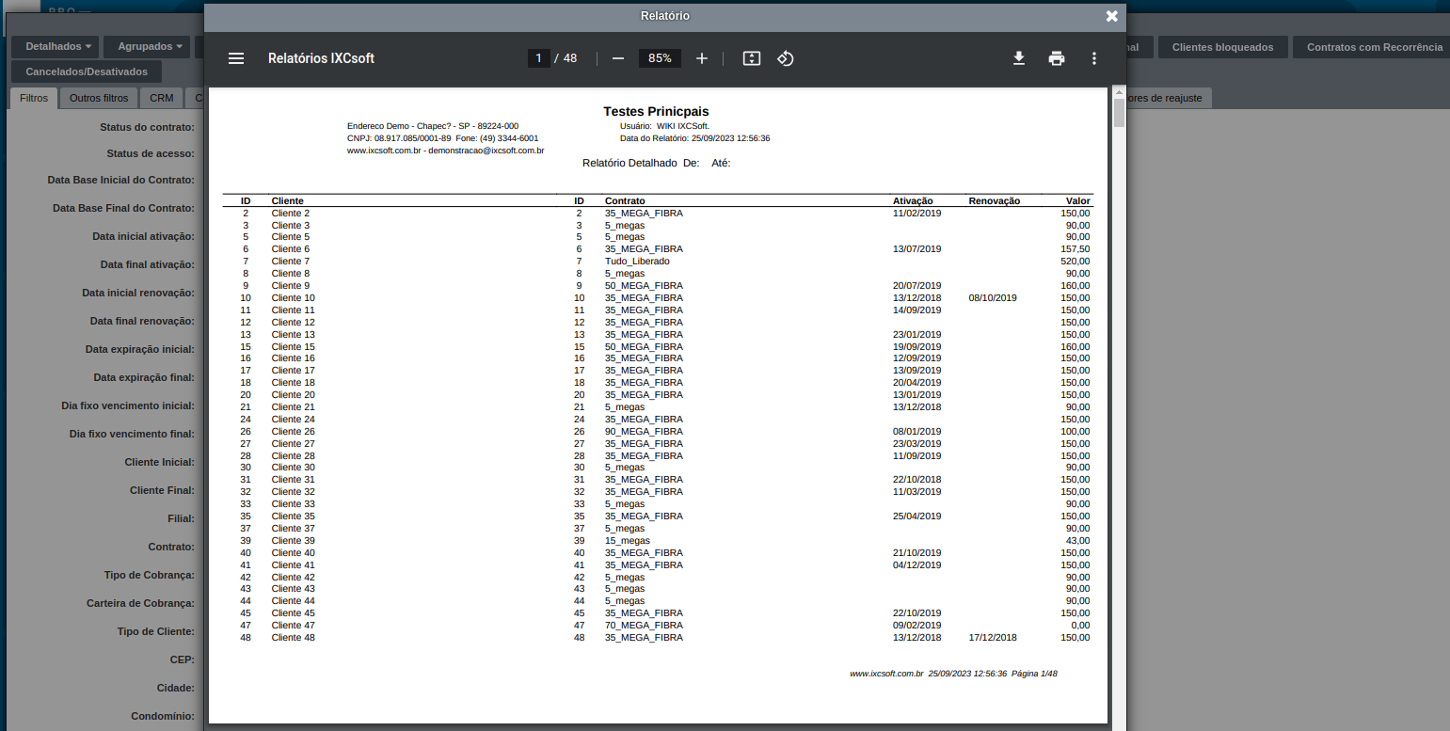
Task: Click the 'Tipo de Cobrança:' label
Action: pos(150,575)
